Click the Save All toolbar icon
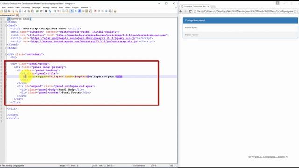 pyautogui.click(x=9, y=11)
